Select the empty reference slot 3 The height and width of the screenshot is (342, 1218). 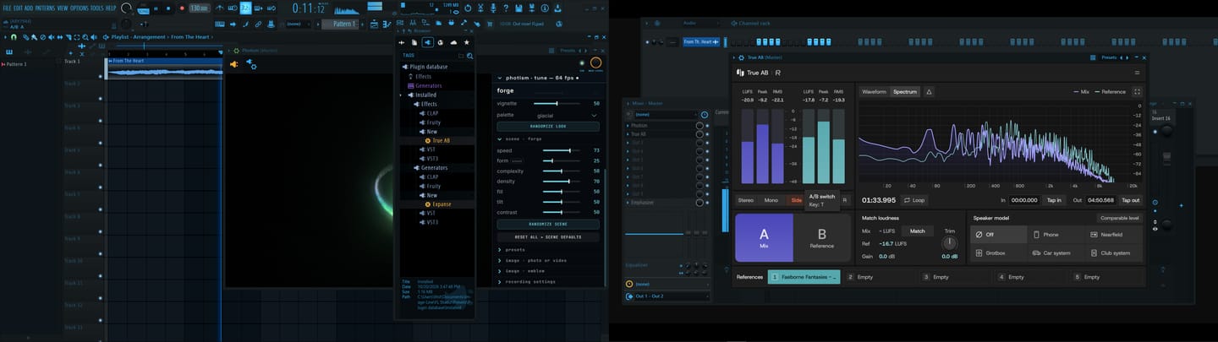(955, 277)
